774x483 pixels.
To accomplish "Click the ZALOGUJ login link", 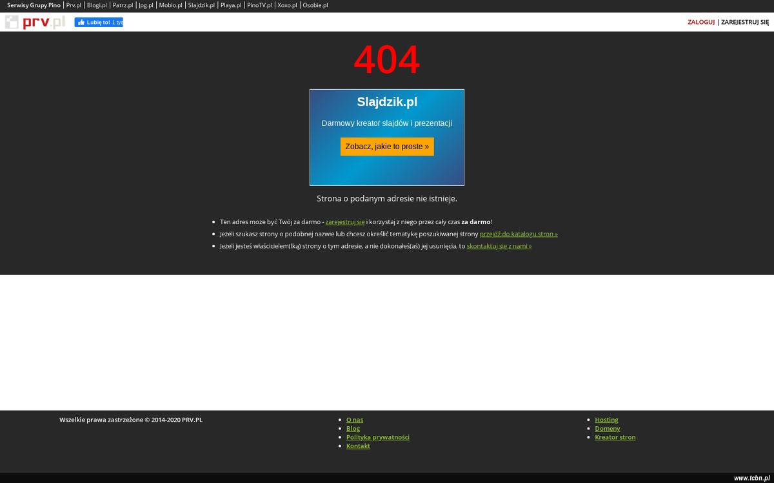I will tap(701, 22).
